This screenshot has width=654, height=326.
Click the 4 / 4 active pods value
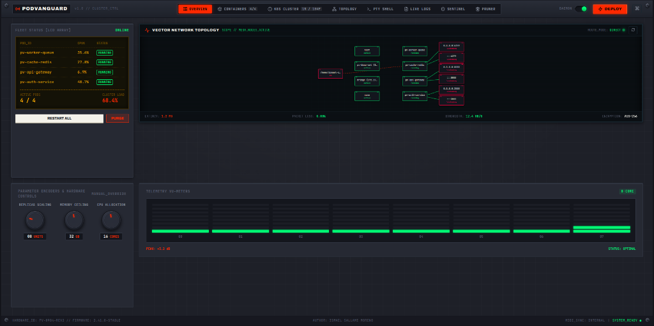[x=28, y=100]
